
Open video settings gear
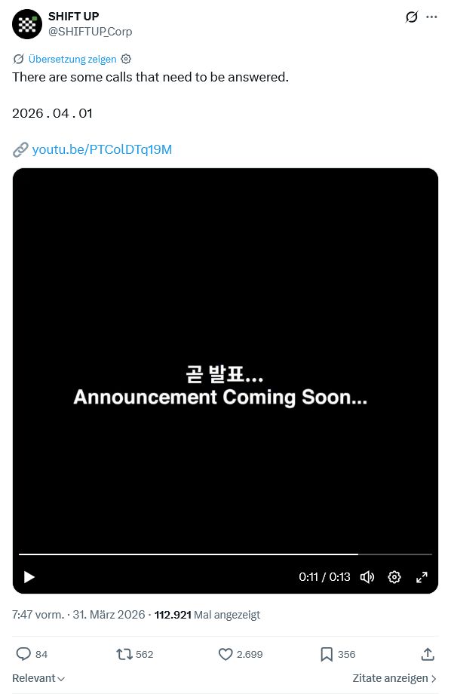tap(394, 577)
